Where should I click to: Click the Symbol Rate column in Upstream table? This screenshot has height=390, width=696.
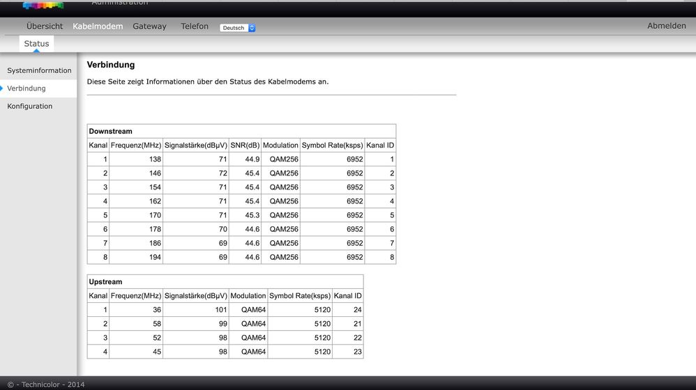300,295
